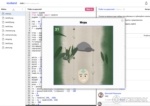Open aang.png from the file list
This screenshot has width=150, height=106.
(8, 39)
